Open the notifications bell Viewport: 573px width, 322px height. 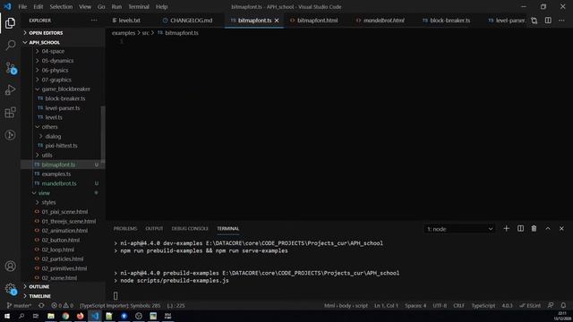pyautogui.click(x=563, y=306)
